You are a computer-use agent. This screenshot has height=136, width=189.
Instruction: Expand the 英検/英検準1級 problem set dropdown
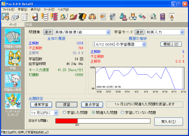pos(108,32)
